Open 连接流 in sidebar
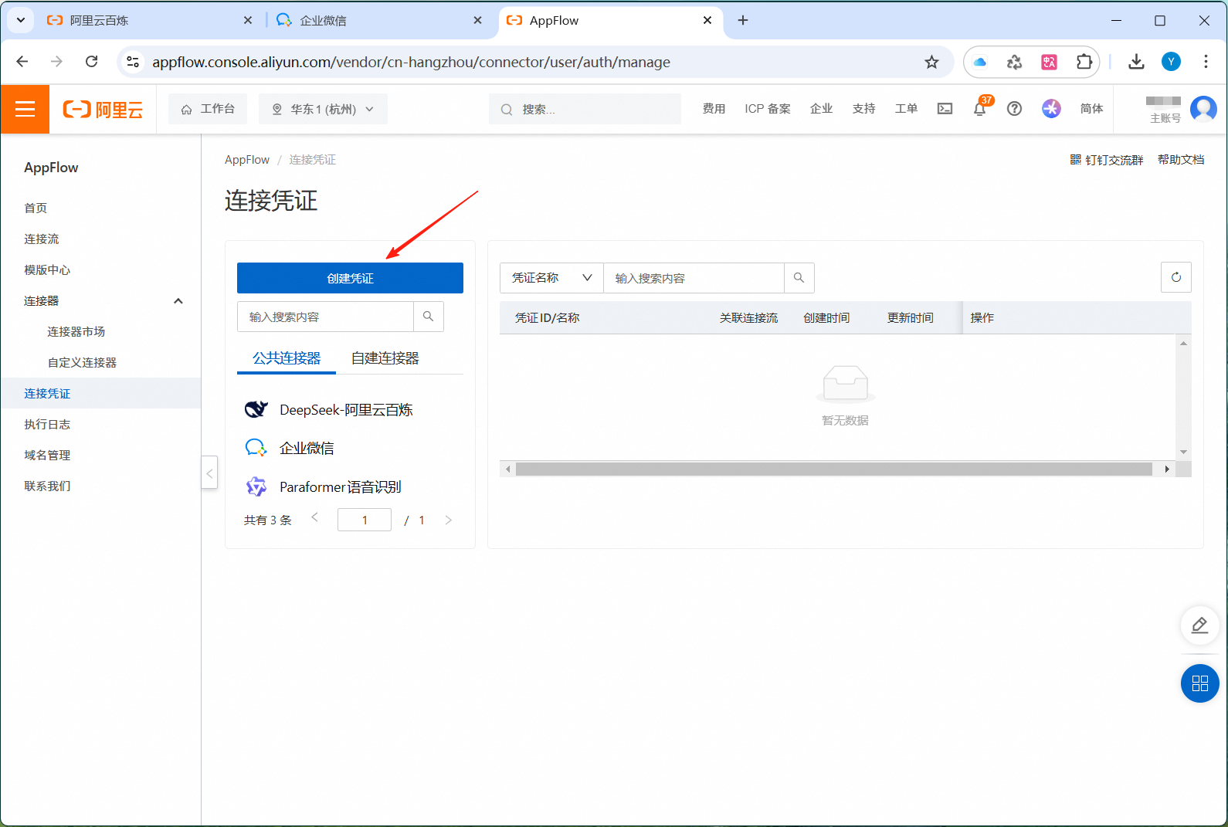 click(x=42, y=239)
